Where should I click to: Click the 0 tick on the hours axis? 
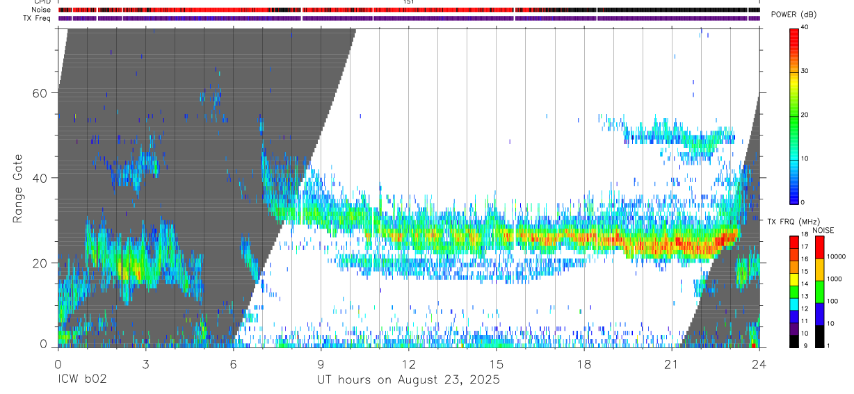click(58, 363)
